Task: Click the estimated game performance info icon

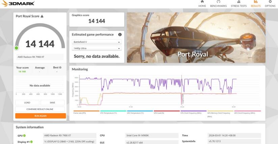Action: point(120,35)
